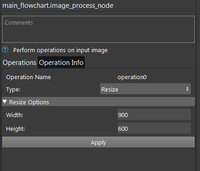The height and width of the screenshot is (171, 200).
Task: Click the Height: label
Action: pyautogui.click(x=16, y=129)
